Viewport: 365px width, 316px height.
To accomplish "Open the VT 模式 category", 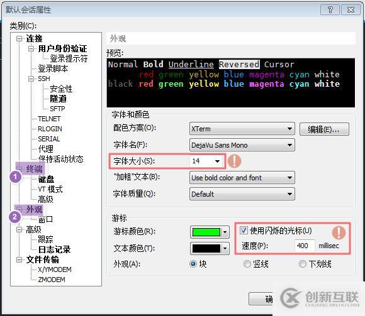I will coord(50,189).
